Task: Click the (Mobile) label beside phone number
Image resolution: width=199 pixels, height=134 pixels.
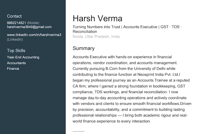Action: tap(33, 23)
